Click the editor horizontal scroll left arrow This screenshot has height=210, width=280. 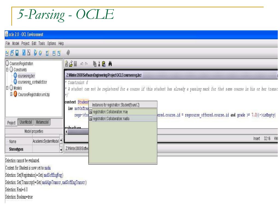pos(66,132)
